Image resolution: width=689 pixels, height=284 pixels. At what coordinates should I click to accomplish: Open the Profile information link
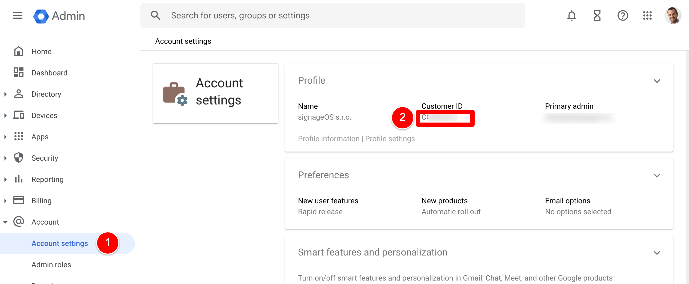[x=329, y=139]
